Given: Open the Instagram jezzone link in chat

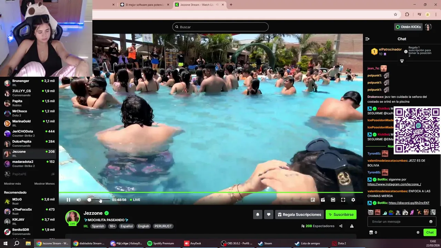Looking at the screenshot, I should (394, 184).
